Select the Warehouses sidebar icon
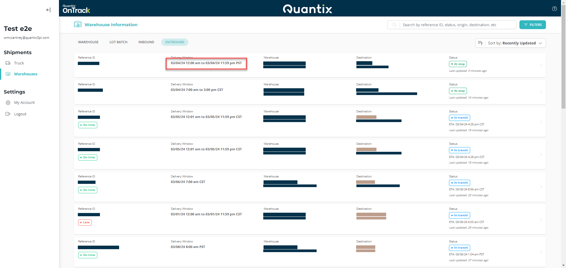Image resolution: width=566 pixels, height=268 pixels. 8,74
